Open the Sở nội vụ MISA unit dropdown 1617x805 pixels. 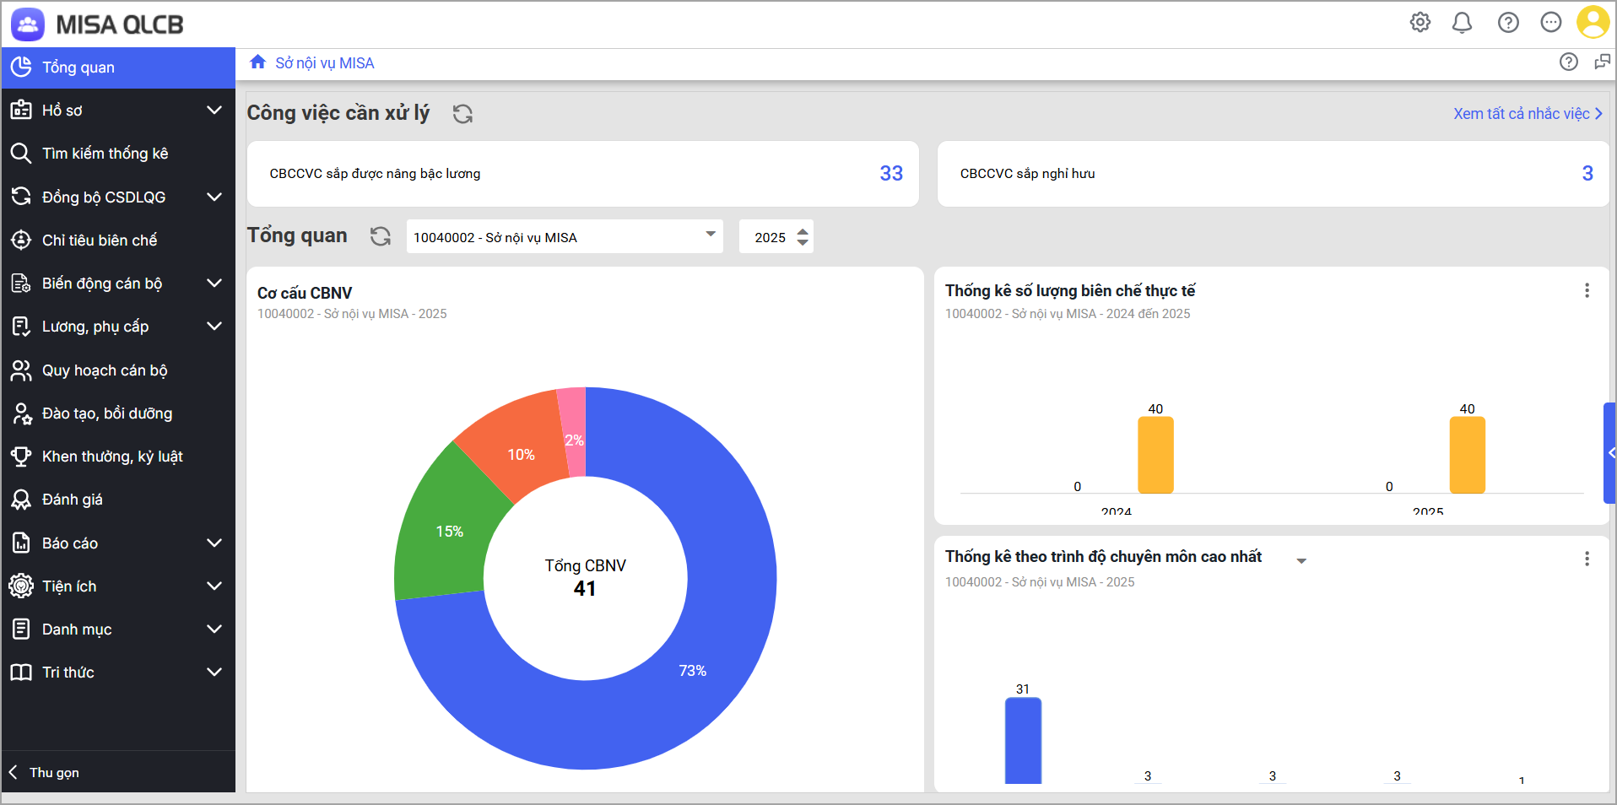pos(564,237)
